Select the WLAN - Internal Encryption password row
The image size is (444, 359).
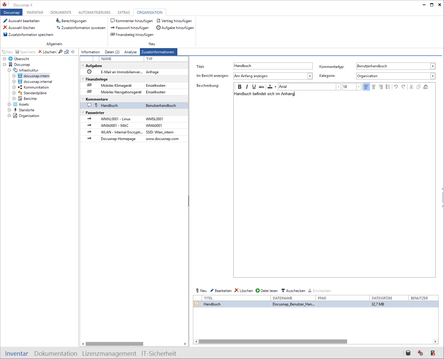(134, 132)
